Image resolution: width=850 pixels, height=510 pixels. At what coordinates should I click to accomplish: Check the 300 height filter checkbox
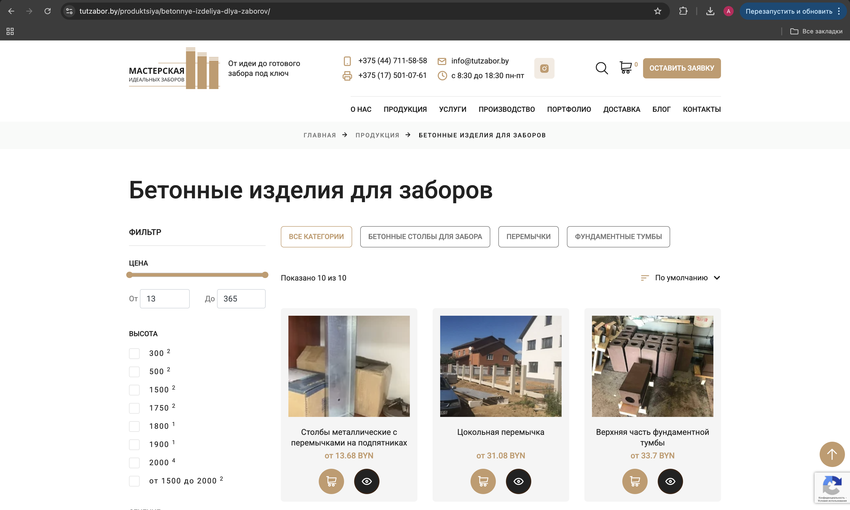click(x=134, y=353)
